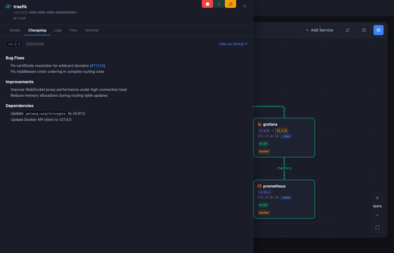The height and width of the screenshot is (253, 394).
Task: Click the prometheus logo icon
Action: [259, 186]
